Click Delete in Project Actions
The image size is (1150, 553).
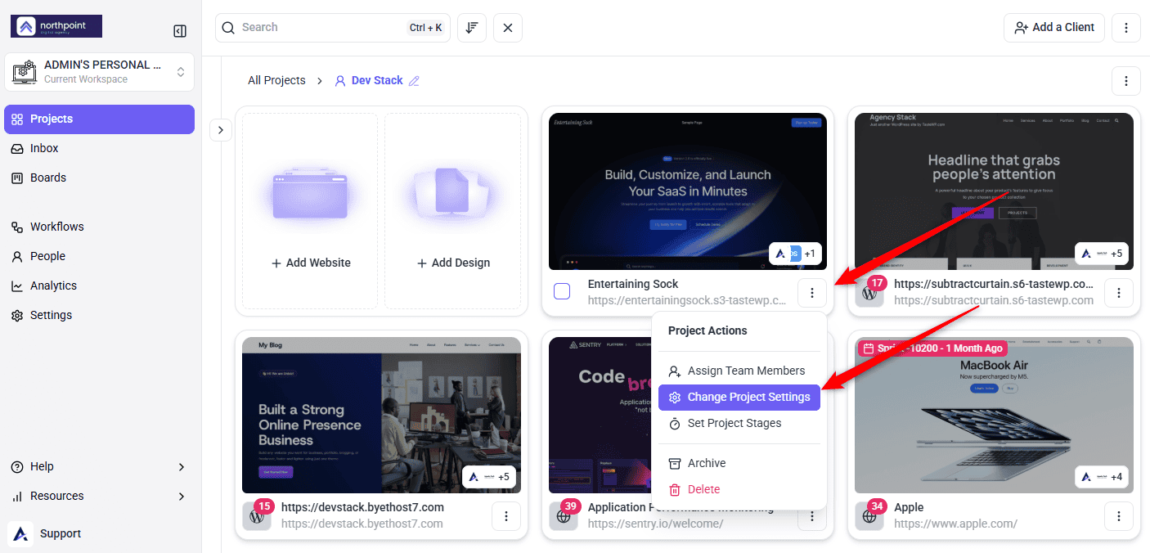point(739,489)
